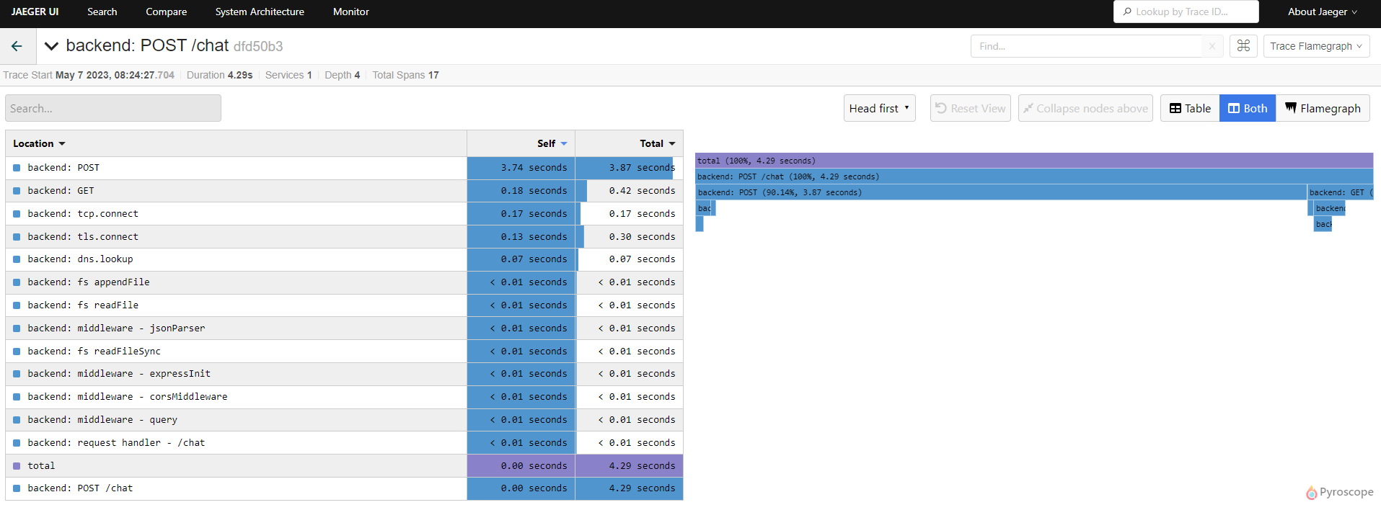1381x528 pixels.
Task: Click the trace title 'backend: POST /chat'
Action: [147, 45]
